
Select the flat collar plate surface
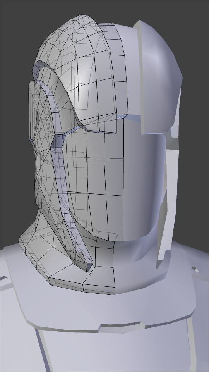click(107, 308)
